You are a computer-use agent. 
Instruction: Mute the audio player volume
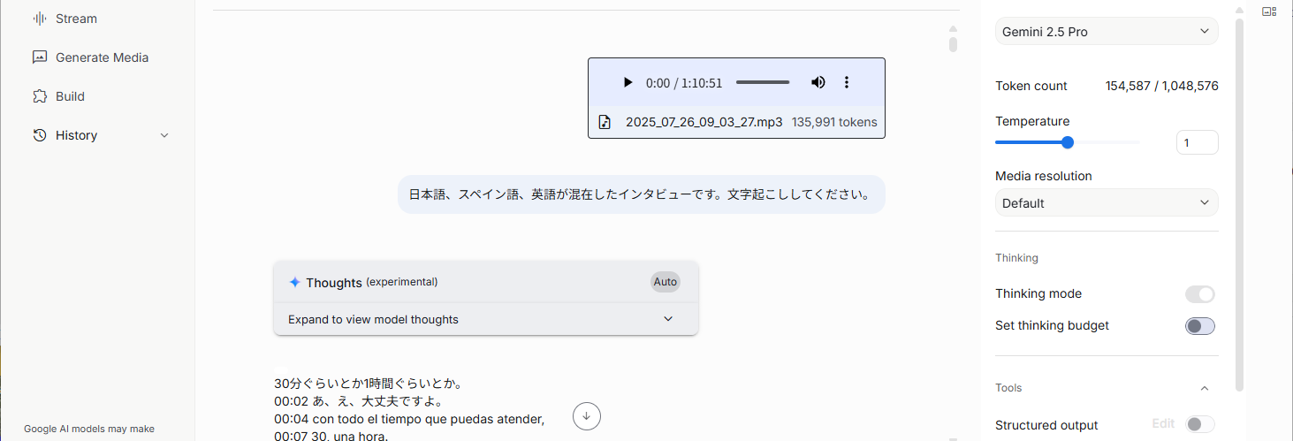818,82
